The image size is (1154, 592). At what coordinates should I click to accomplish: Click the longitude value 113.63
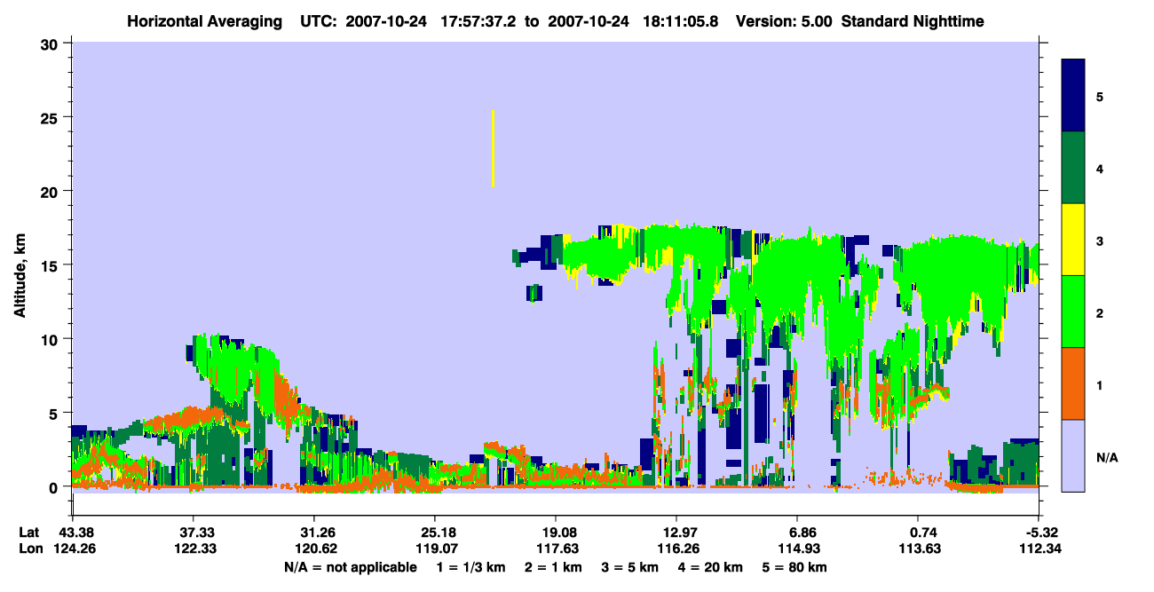[x=918, y=549]
